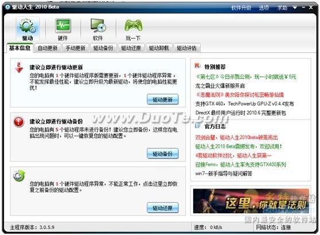320x235 pixels.
Task: Open 软件升级 in the title bar
Action: pyautogui.click(x=241, y=8)
